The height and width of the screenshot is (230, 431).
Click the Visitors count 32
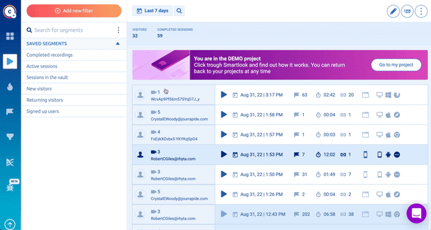[x=135, y=36]
